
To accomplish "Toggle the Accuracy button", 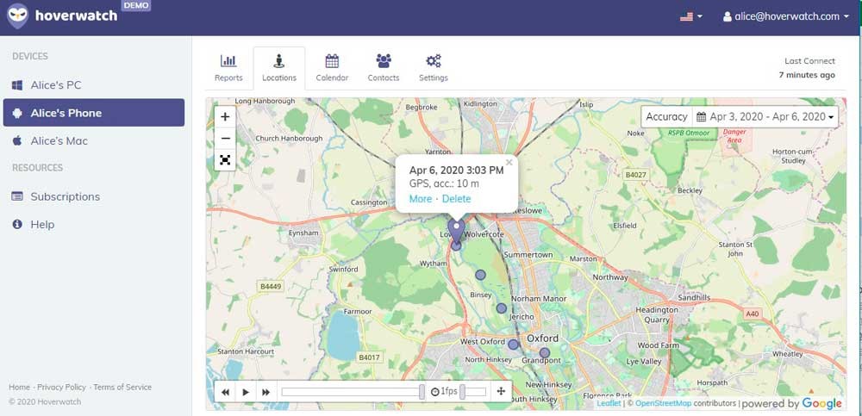I will point(666,116).
